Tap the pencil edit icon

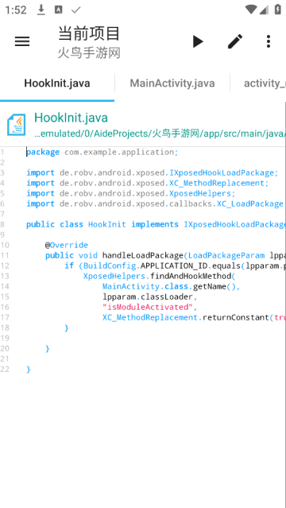pyautogui.click(x=235, y=41)
